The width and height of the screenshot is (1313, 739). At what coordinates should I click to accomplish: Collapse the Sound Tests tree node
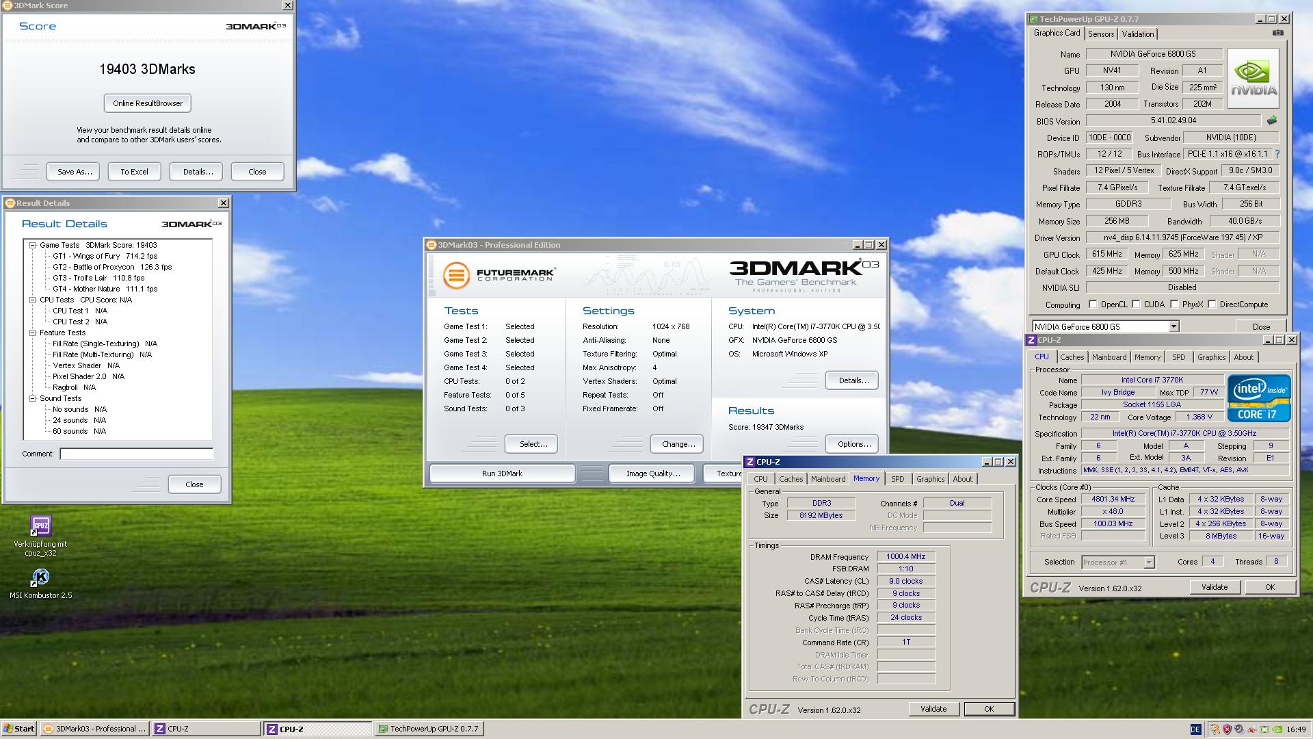click(32, 398)
